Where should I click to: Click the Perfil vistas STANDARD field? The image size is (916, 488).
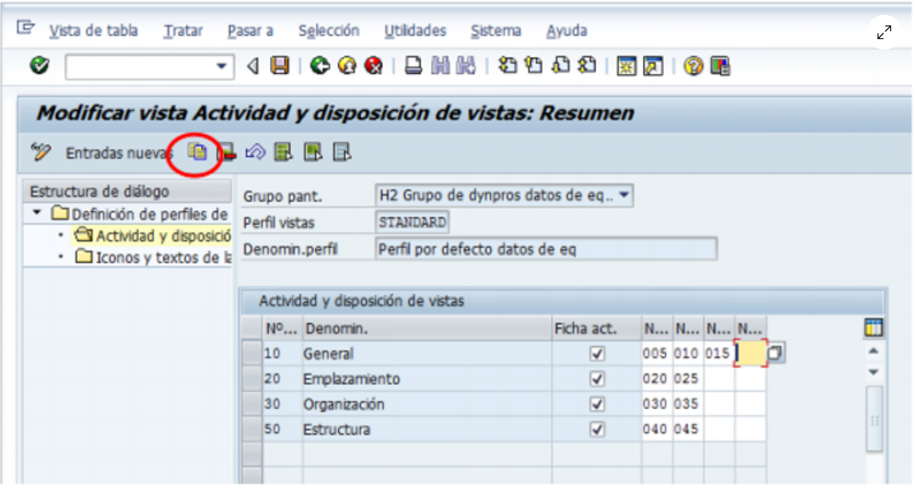(x=413, y=222)
